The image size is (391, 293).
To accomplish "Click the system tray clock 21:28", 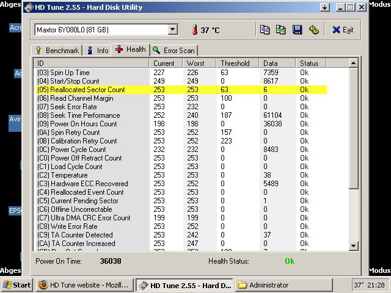I will [376, 285].
